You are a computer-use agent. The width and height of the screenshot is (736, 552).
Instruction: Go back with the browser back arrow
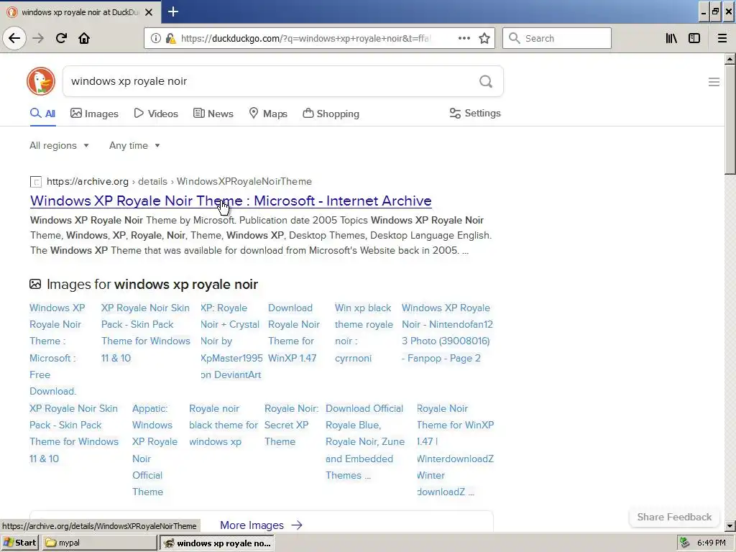tap(14, 38)
